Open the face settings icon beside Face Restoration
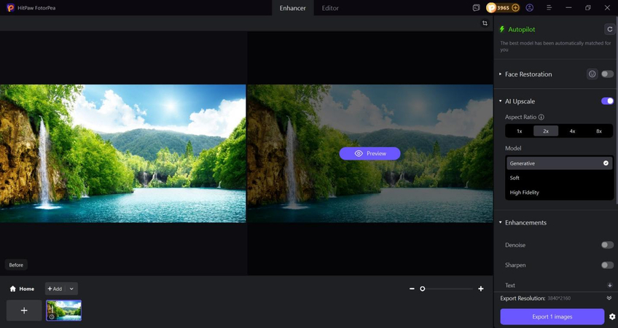The height and width of the screenshot is (328, 618). tap(592, 74)
